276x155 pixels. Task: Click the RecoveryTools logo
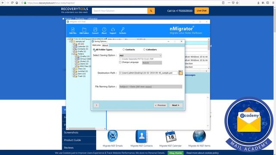tap(75, 10)
